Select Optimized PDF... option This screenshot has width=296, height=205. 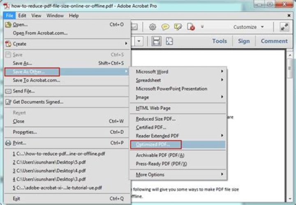[x=178, y=144]
